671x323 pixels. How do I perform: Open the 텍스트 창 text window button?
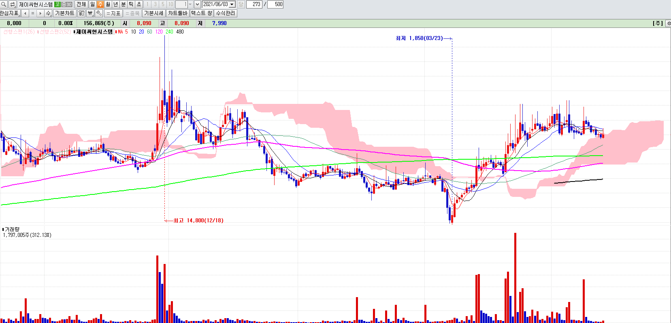[x=201, y=13]
